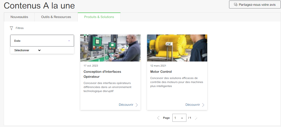Click the chevron arrow on the Motor Control card

pyautogui.click(x=203, y=105)
